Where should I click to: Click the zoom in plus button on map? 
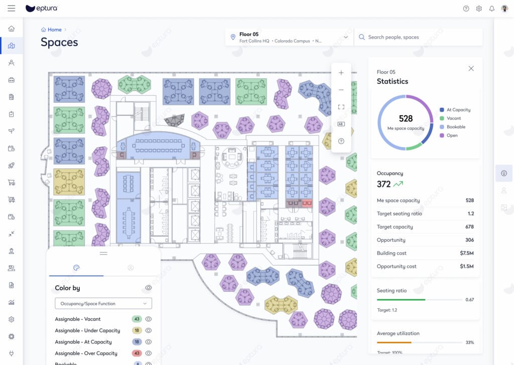341,73
